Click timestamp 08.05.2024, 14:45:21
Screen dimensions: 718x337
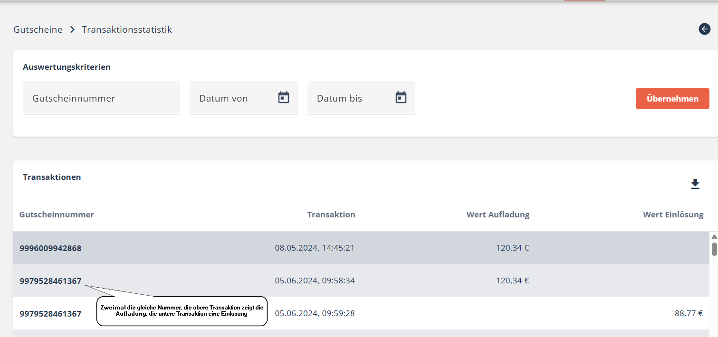[315, 248]
